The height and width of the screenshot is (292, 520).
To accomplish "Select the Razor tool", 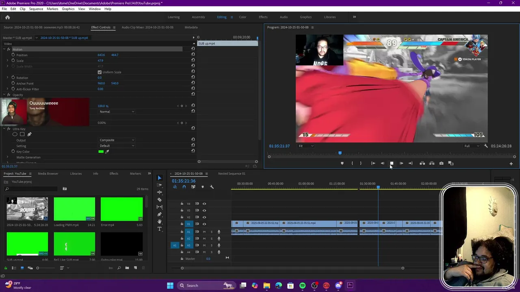I will click(159, 200).
